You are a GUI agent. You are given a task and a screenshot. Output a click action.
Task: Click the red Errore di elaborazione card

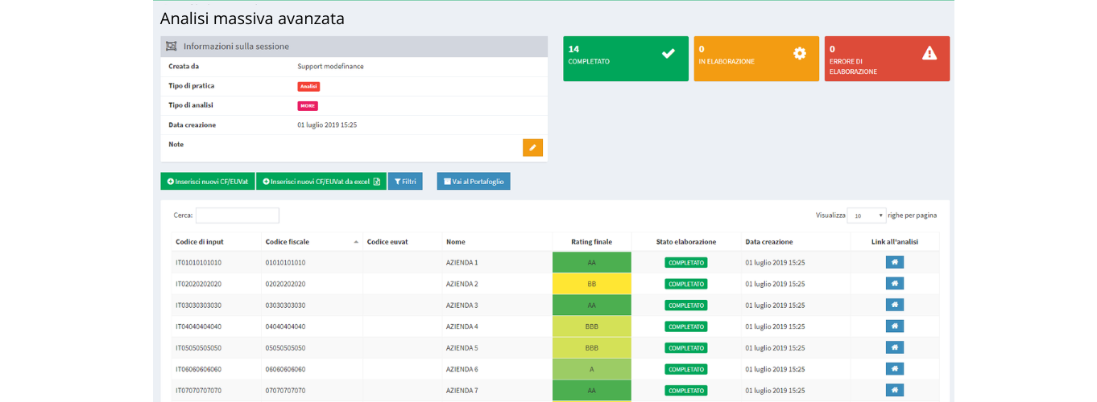coord(887,59)
